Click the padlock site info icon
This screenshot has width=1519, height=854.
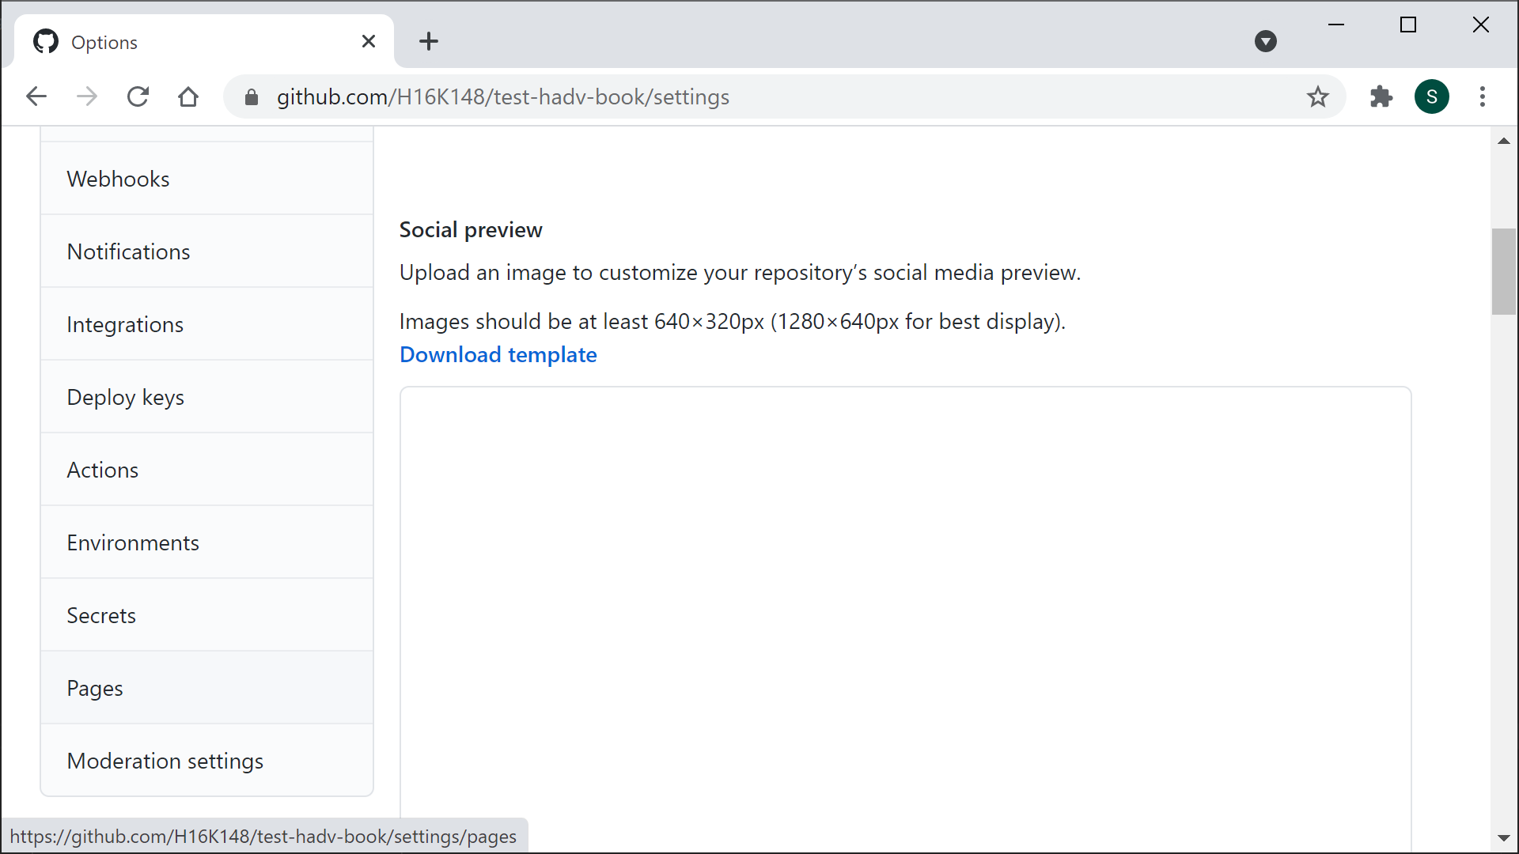pyautogui.click(x=252, y=97)
